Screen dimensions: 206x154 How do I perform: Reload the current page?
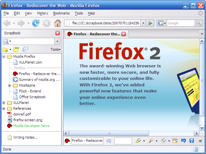(x=36, y=23)
